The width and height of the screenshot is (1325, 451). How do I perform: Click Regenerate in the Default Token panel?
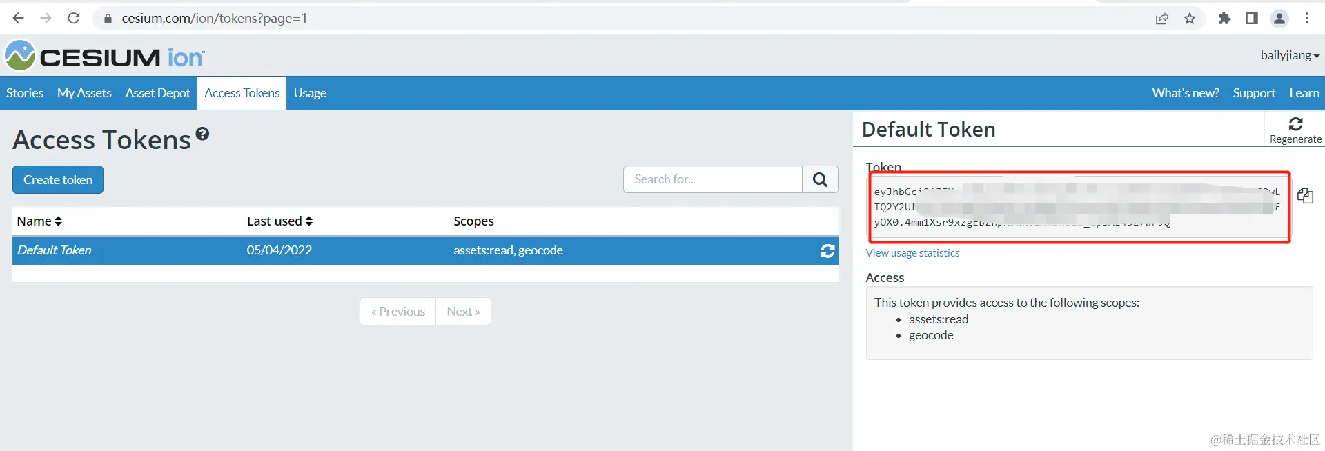[1295, 130]
